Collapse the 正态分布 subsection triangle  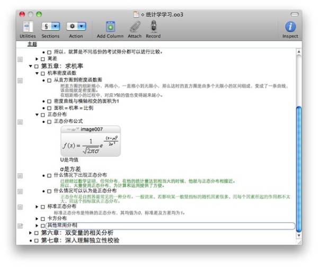click(37, 115)
